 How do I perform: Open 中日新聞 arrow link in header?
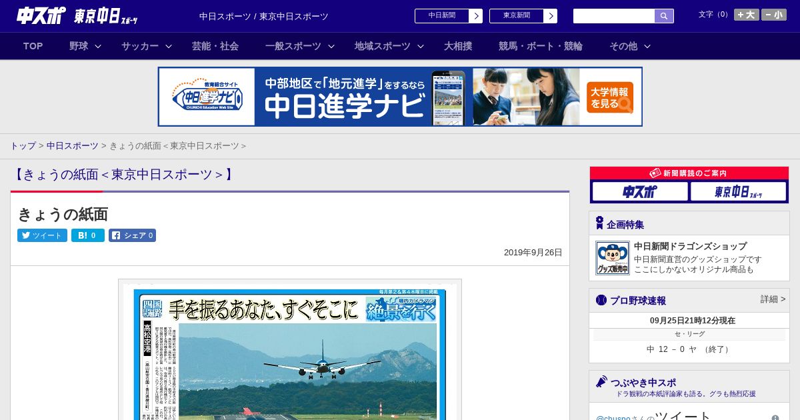click(x=475, y=16)
